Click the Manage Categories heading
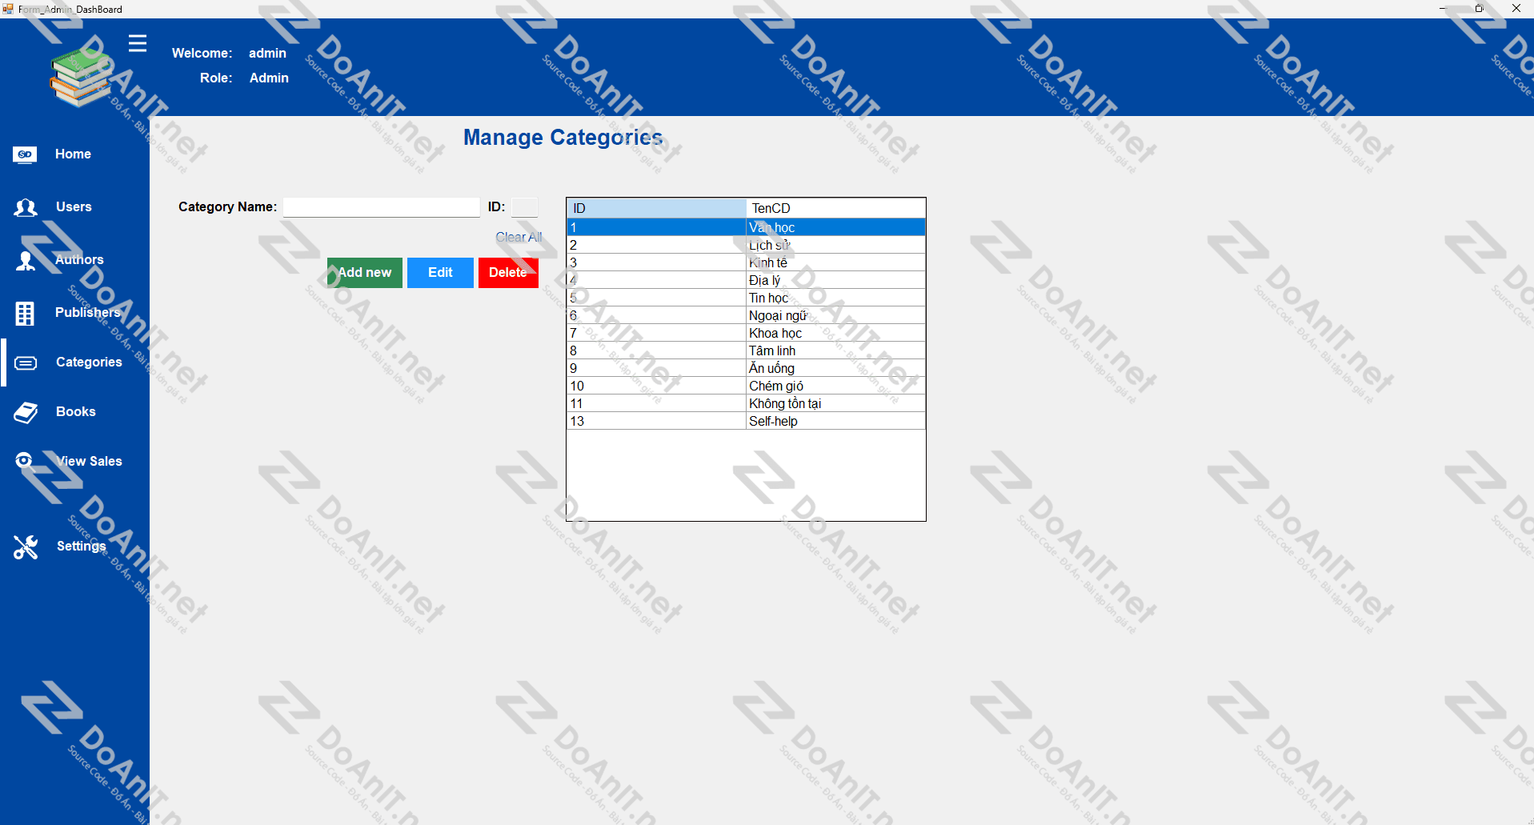 [563, 138]
